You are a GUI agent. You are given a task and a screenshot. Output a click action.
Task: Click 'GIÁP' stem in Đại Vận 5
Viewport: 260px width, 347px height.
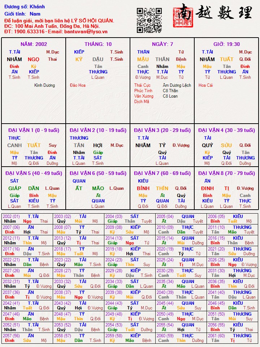click(x=14, y=188)
